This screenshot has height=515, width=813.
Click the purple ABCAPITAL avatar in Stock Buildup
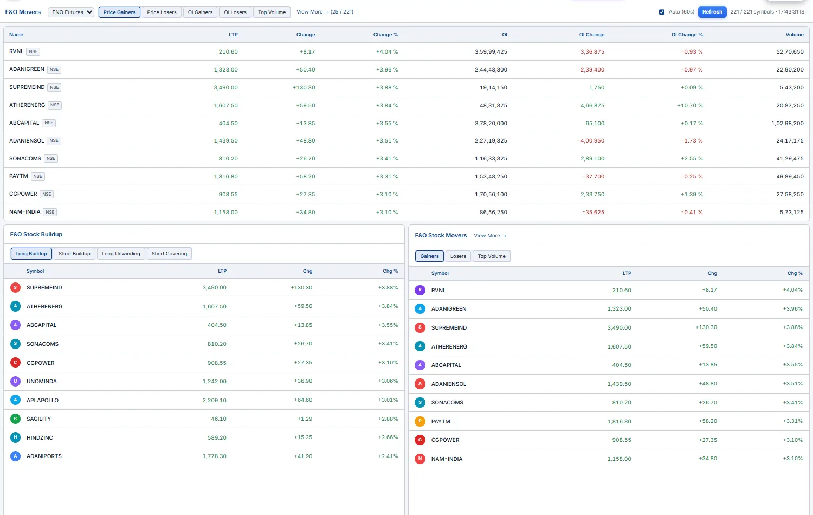coord(15,325)
